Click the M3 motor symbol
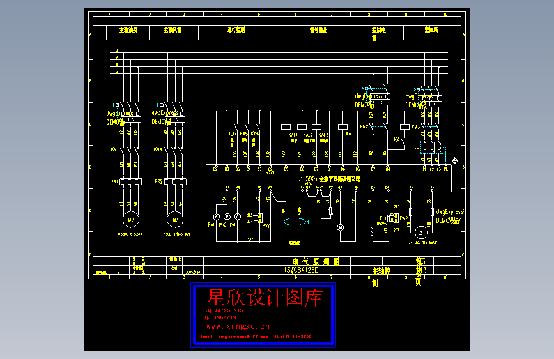The width and height of the screenshot is (554, 359). (175, 220)
